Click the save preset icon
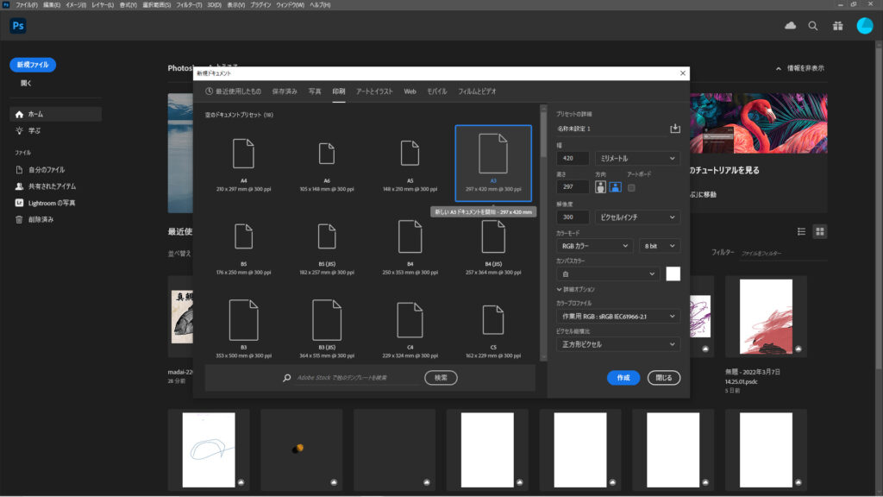Image resolution: width=883 pixels, height=497 pixels. [674, 129]
